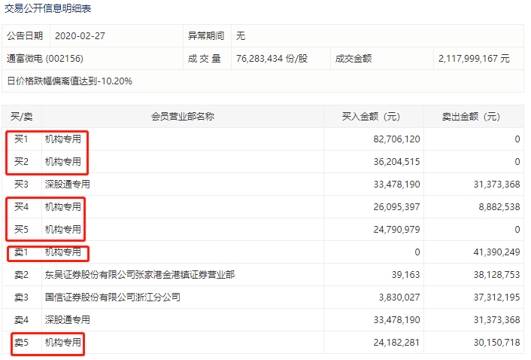Click 深股通专用 in the 卖4 row
Screen dimensions: 531x360
tap(68, 320)
